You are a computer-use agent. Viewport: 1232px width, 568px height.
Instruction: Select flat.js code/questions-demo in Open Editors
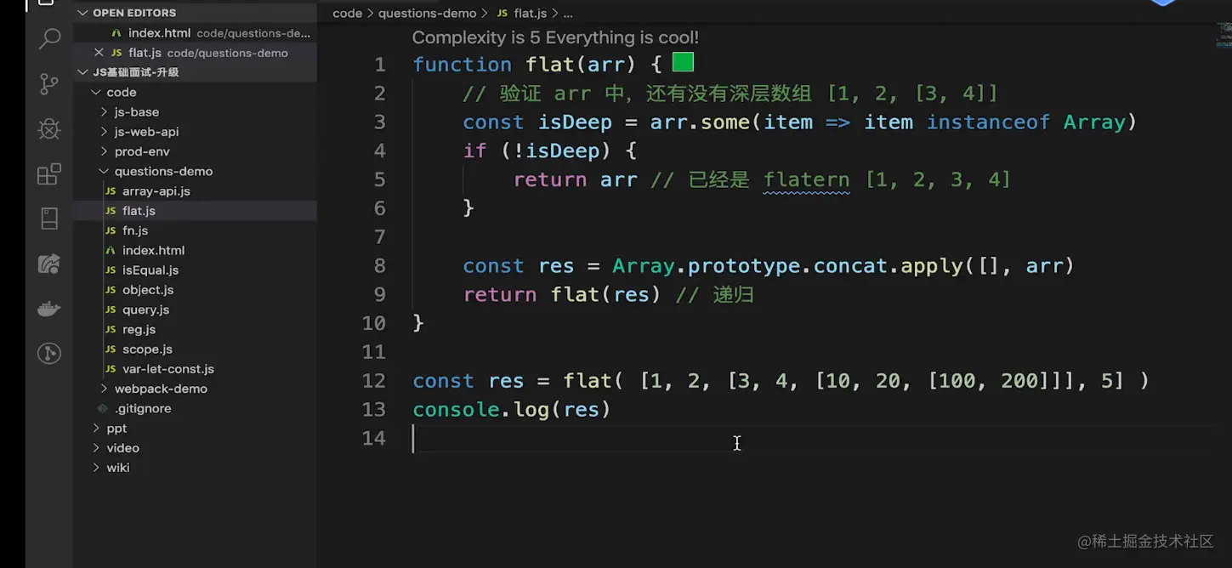[196, 53]
